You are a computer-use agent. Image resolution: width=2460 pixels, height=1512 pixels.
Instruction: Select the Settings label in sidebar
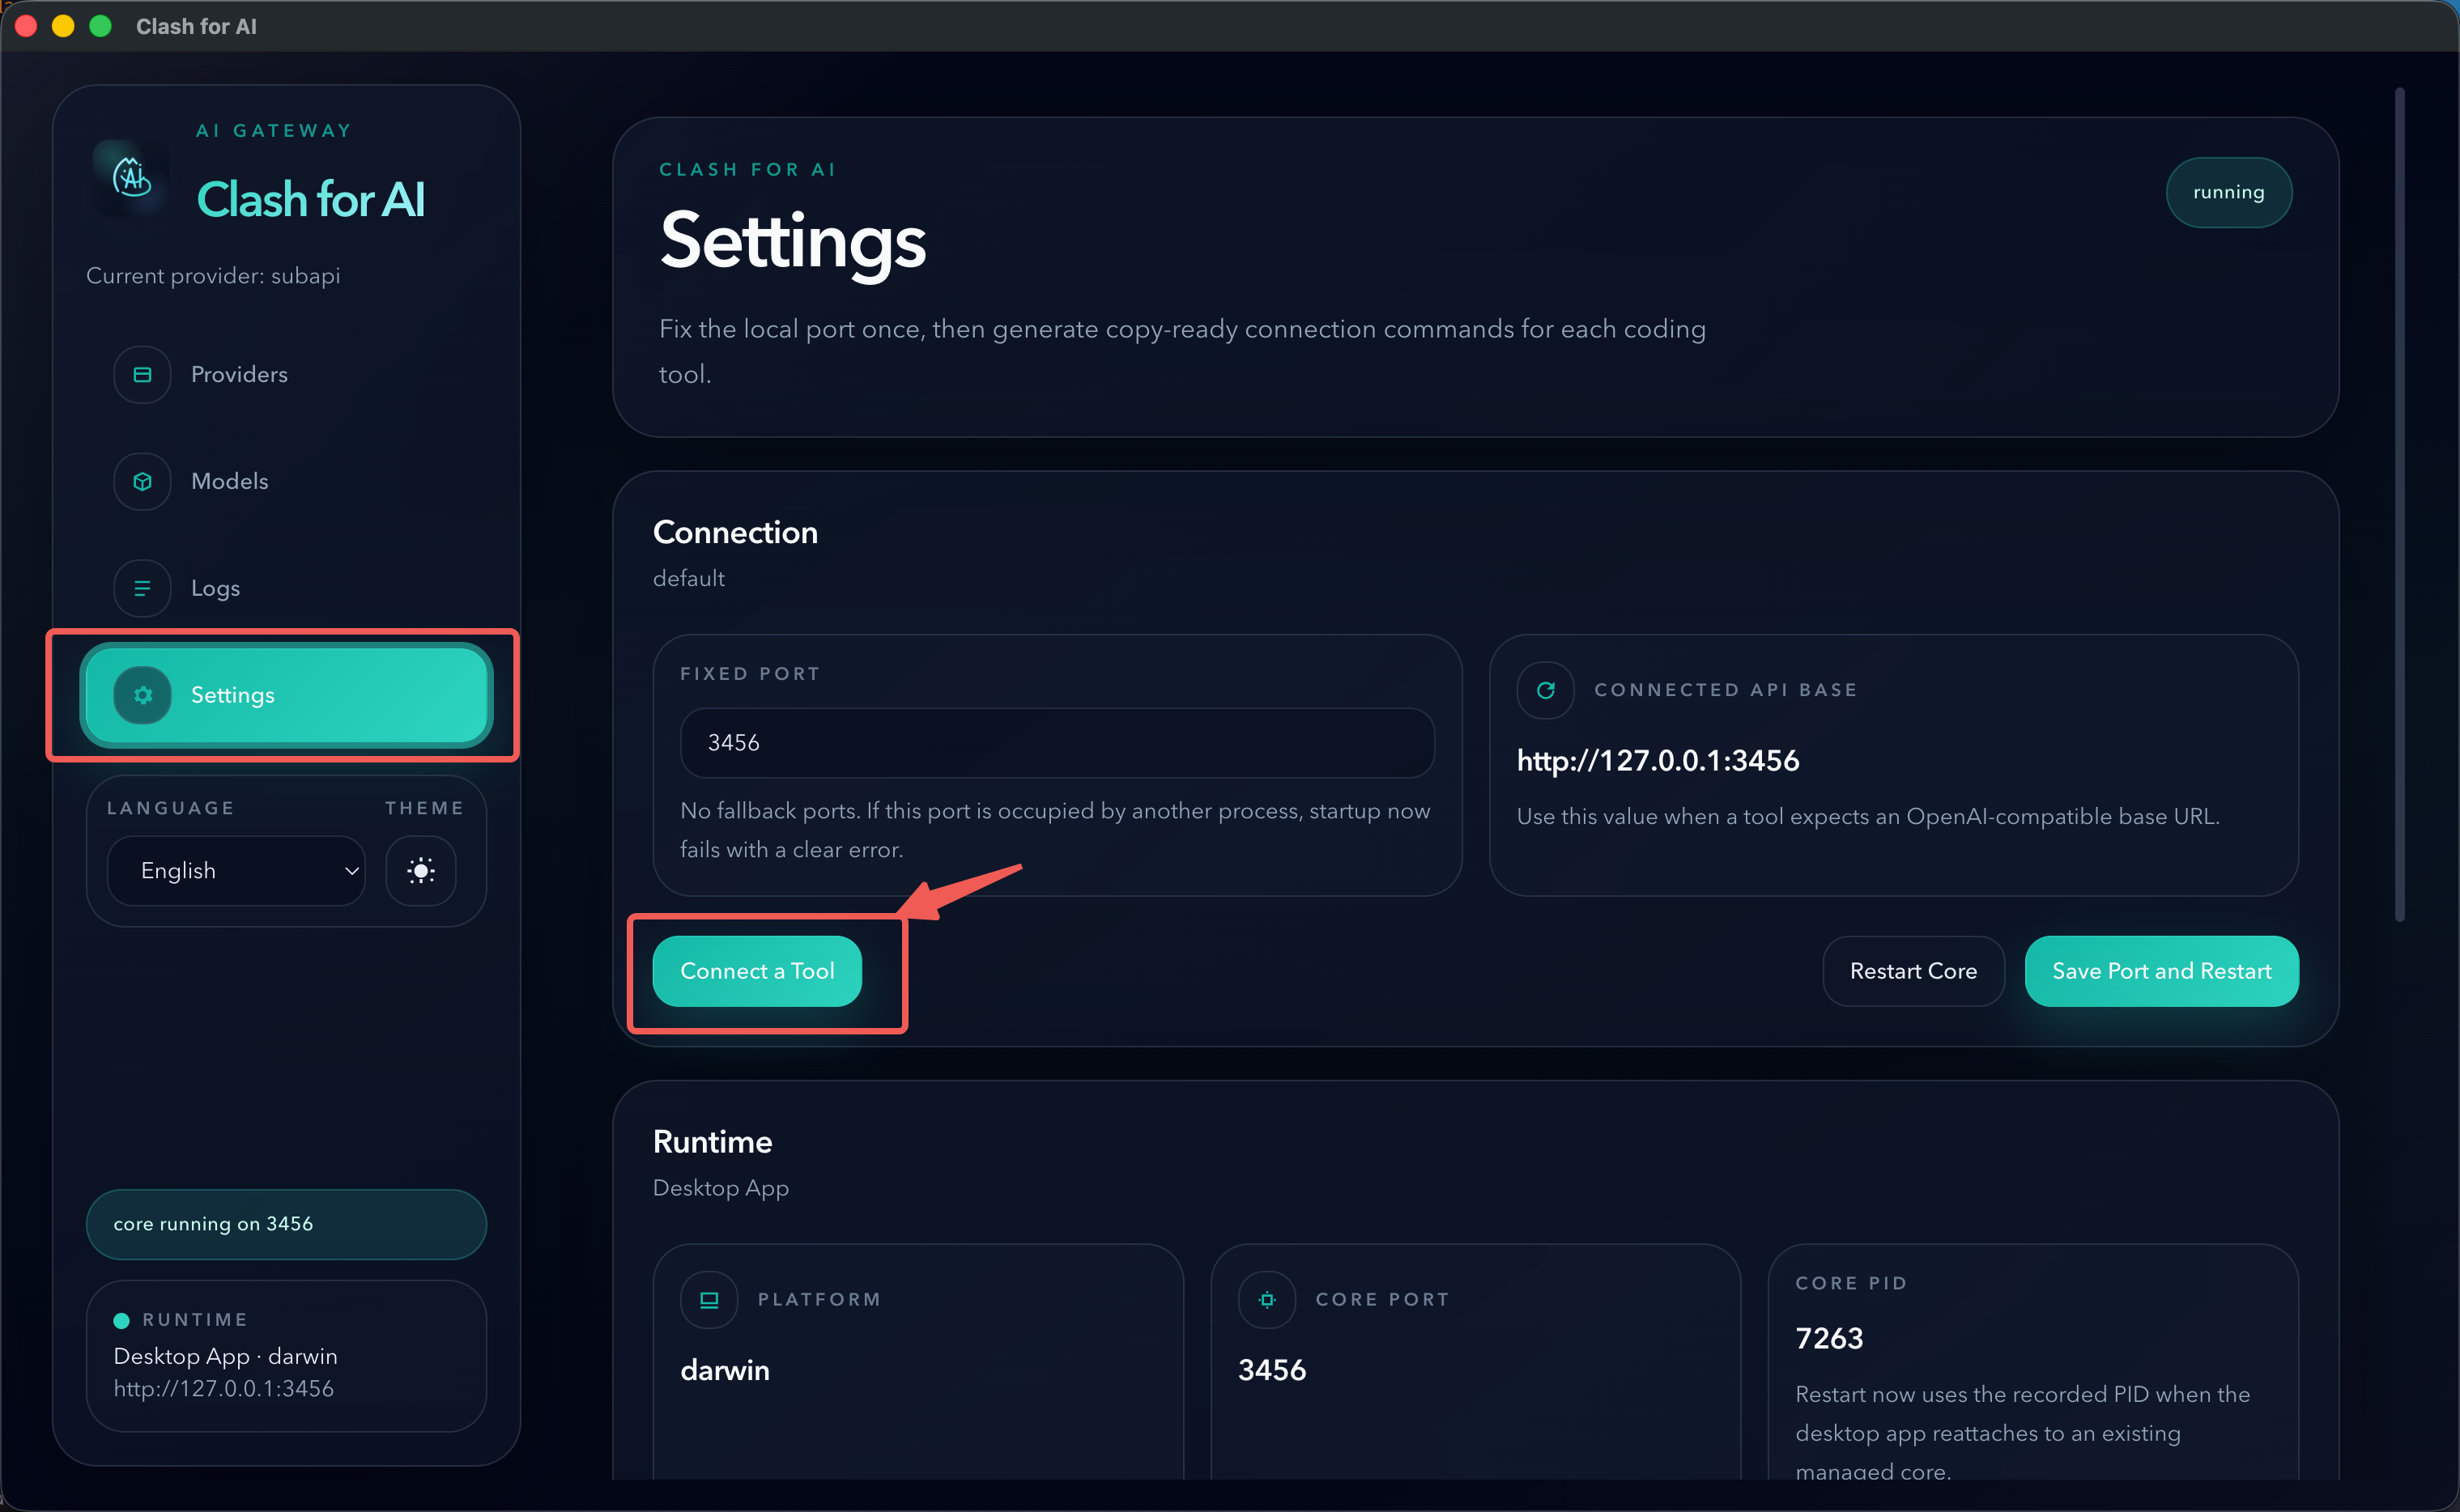tap(232, 695)
